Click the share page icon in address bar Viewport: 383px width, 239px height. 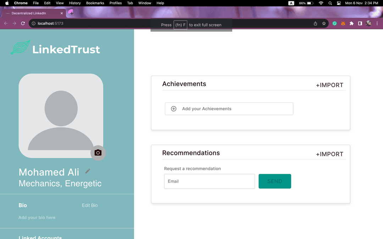click(x=315, y=23)
